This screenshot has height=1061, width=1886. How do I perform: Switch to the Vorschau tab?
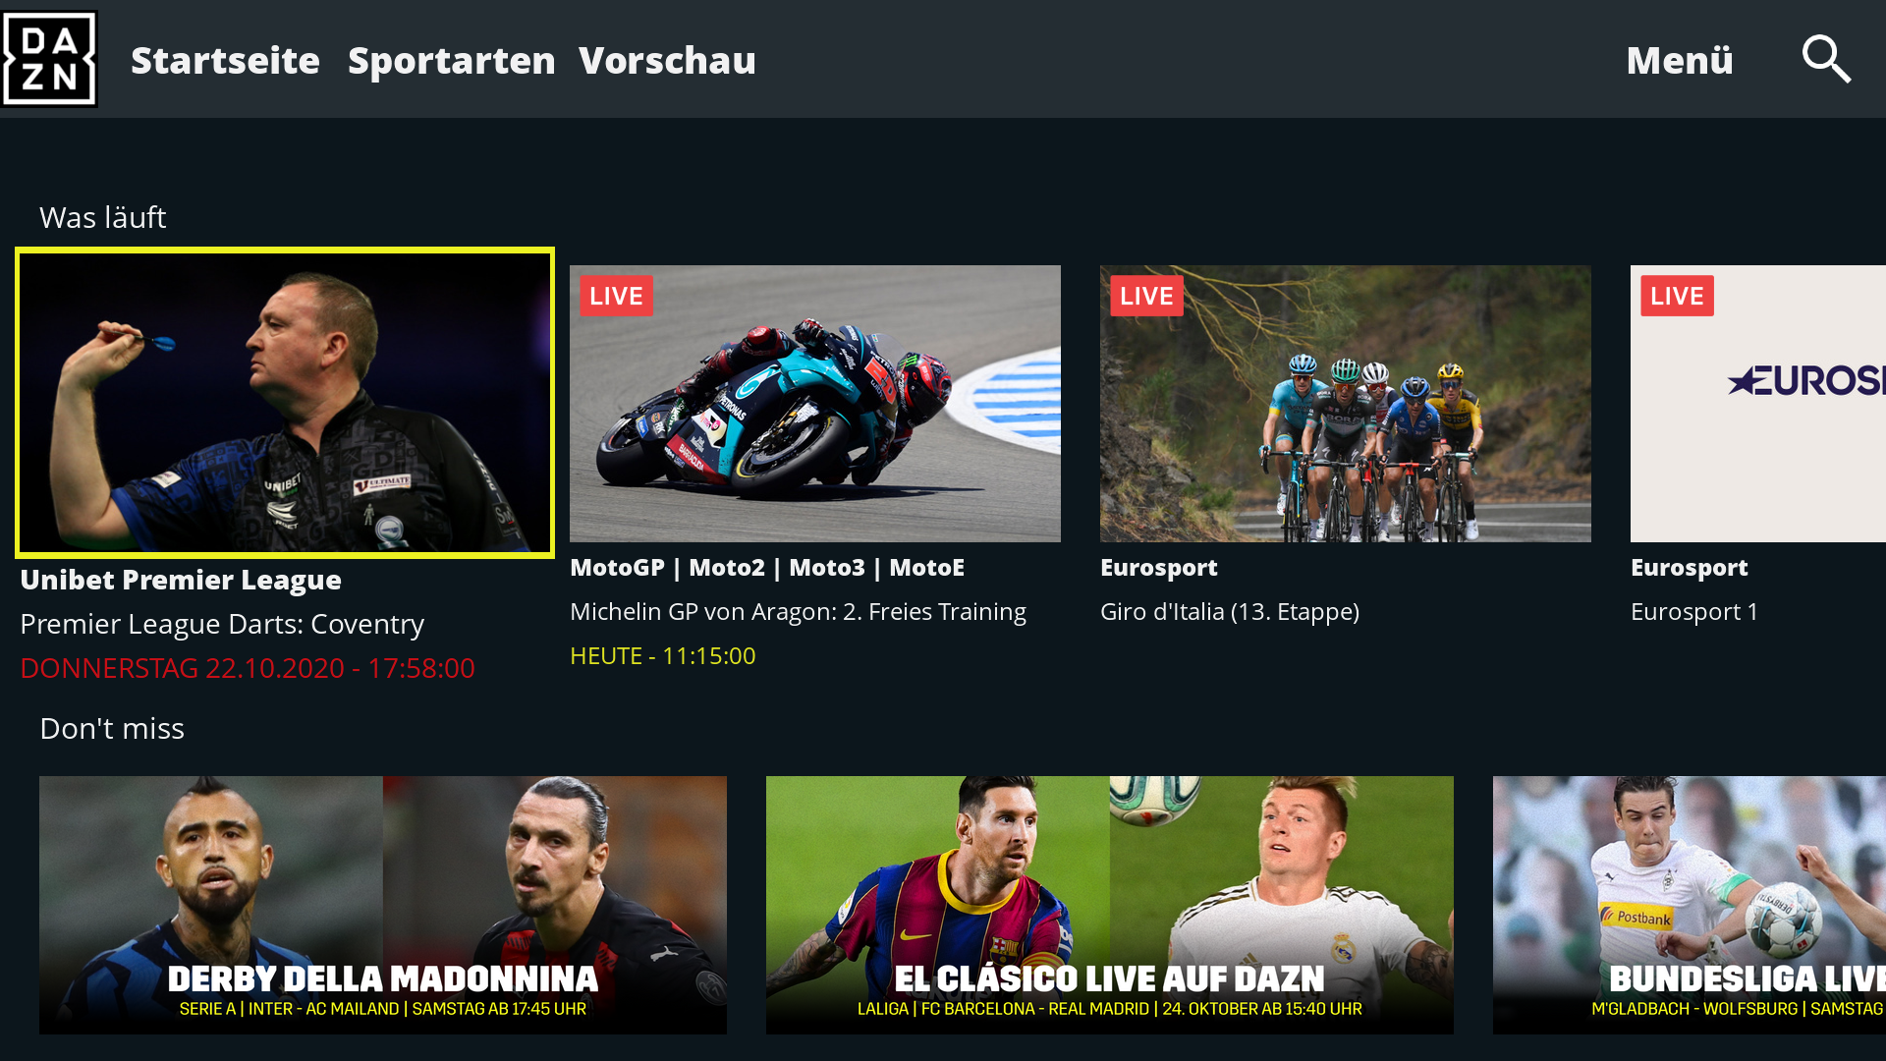point(667,60)
